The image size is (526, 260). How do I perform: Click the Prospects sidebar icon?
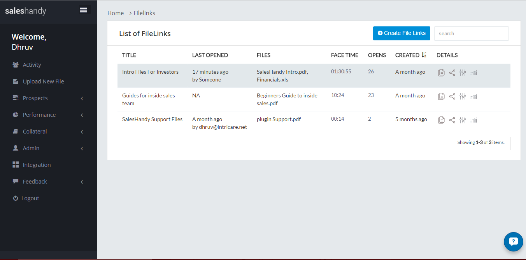pos(16,98)
